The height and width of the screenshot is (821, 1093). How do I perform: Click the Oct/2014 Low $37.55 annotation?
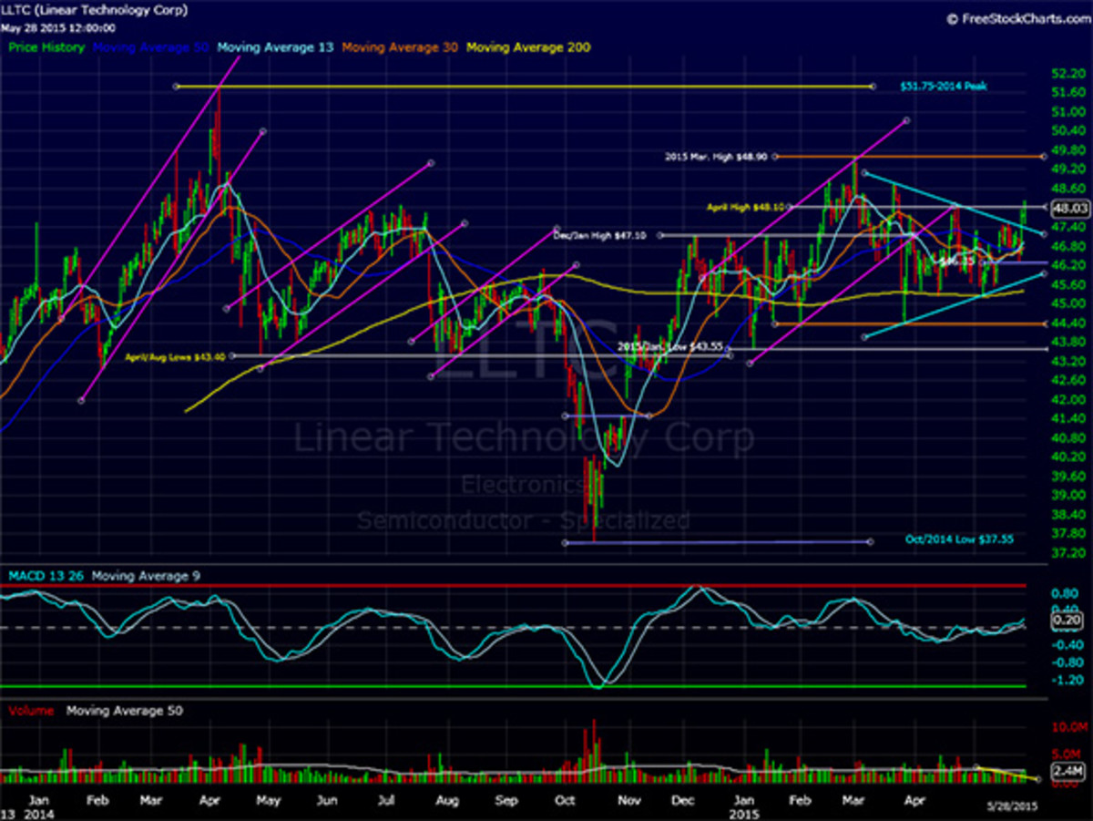coord(959,539)
